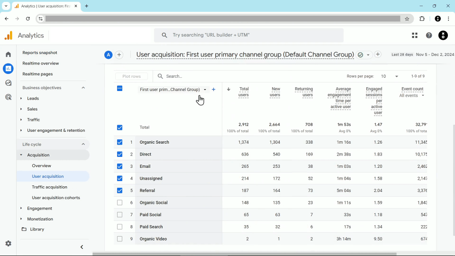Uncheck the Total row checkbox
This screenshot has width=455, height=256.
(x=119, y=128)
